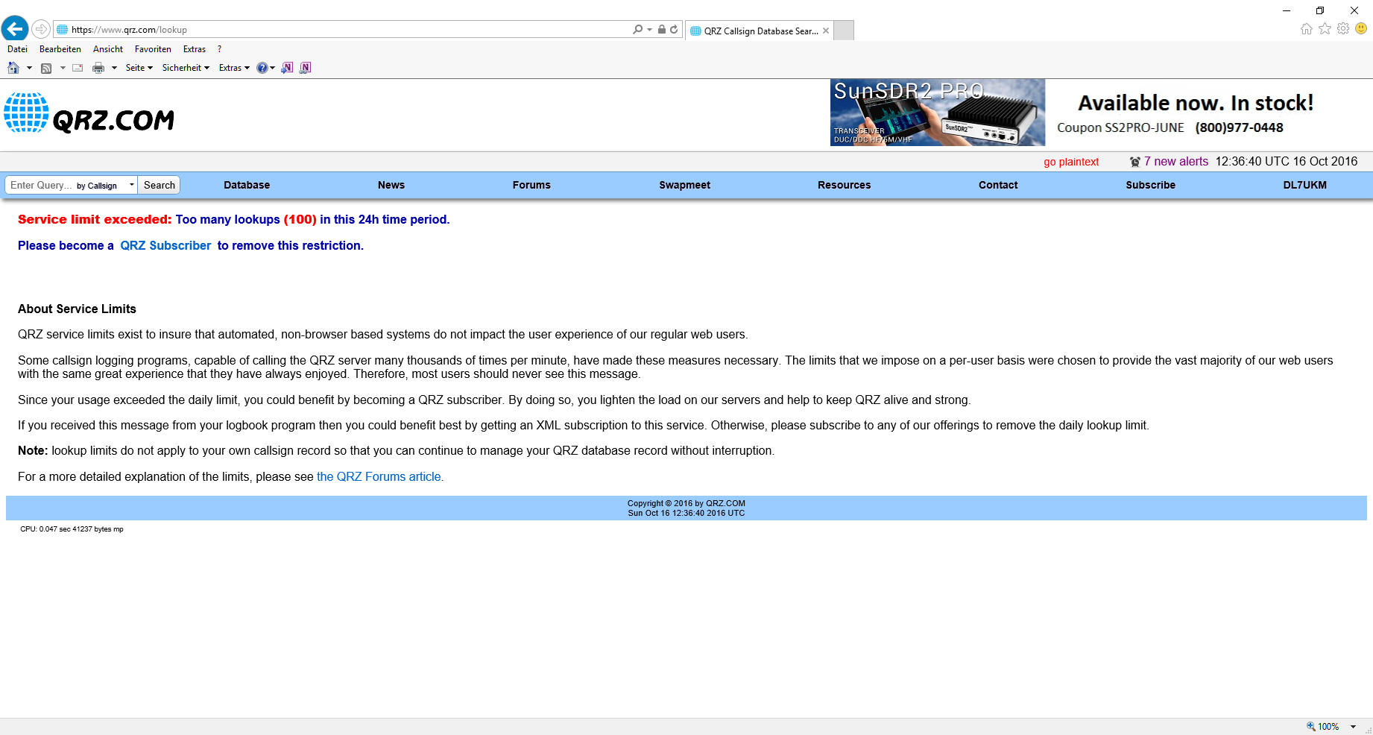This screenshot has width=1373, height=735.
Task: Open the Resources navigation menu
Action: pos(844,185)
